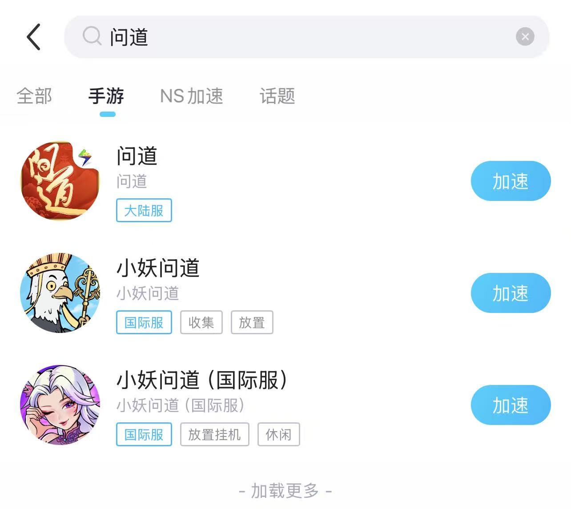Tap the magnifier search icon
The image size is (571, 509).
(x=92, y=36)
